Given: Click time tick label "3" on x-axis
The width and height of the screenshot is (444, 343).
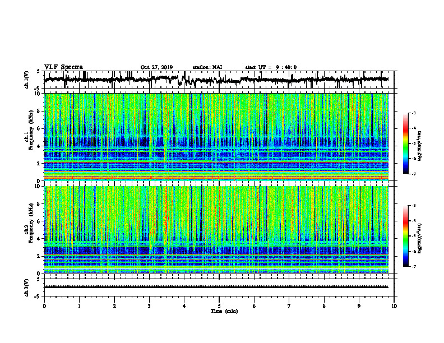Looking at the screenshot, I should tap(149, 306).
